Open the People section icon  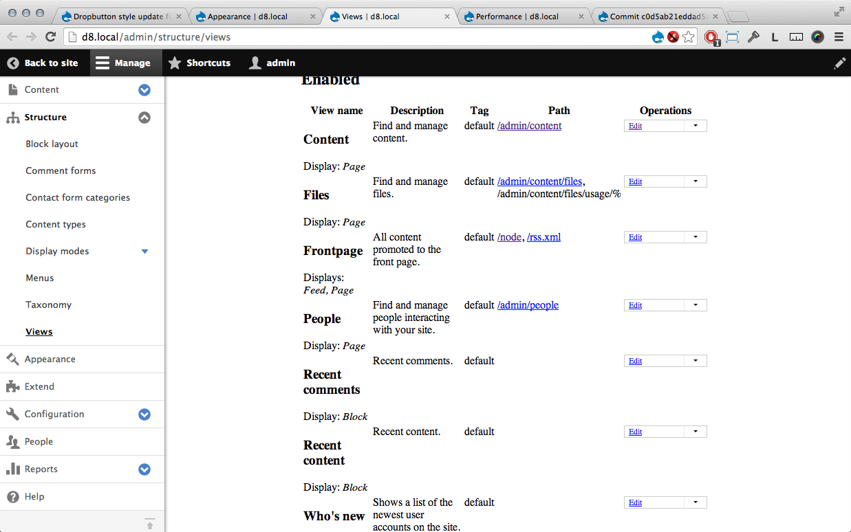coord(12,441)
